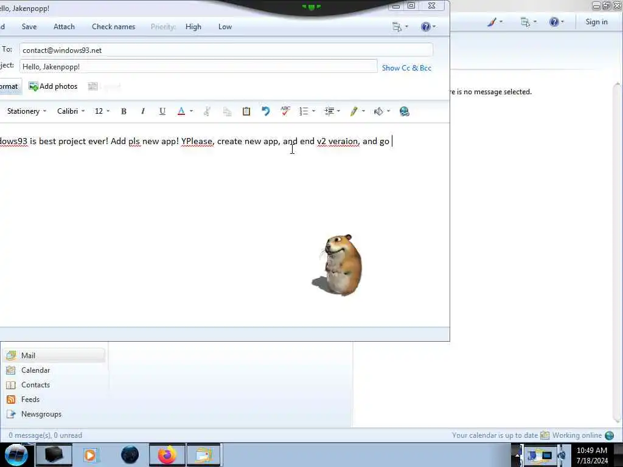This screenshot has width=623, height=467.
Task: Click the calendar status icon in status bar
Action: [545, 435]
